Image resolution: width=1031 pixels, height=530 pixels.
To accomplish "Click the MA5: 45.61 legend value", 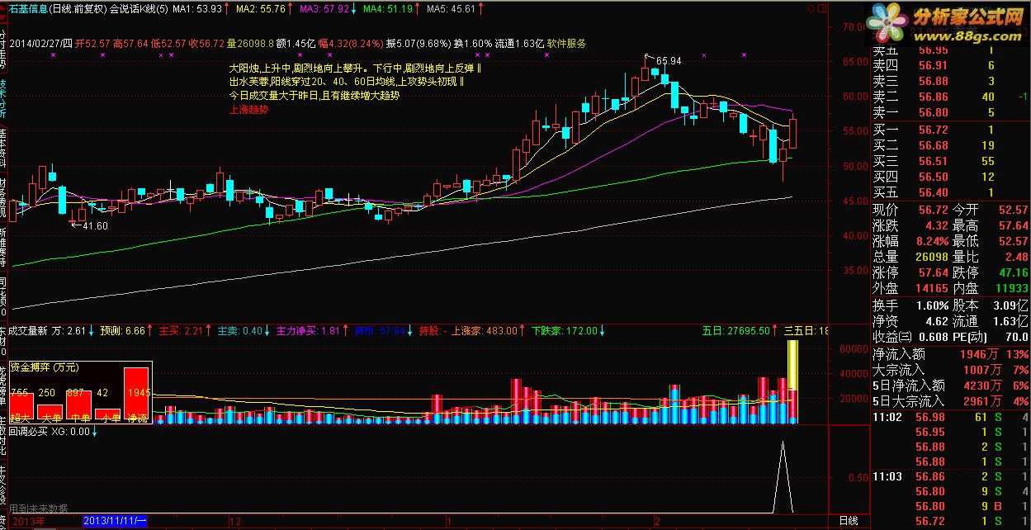I will tap(451, 8).
